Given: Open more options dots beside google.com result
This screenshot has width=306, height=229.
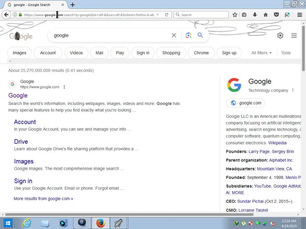Looking at the screenshot, I should point(64,87).
